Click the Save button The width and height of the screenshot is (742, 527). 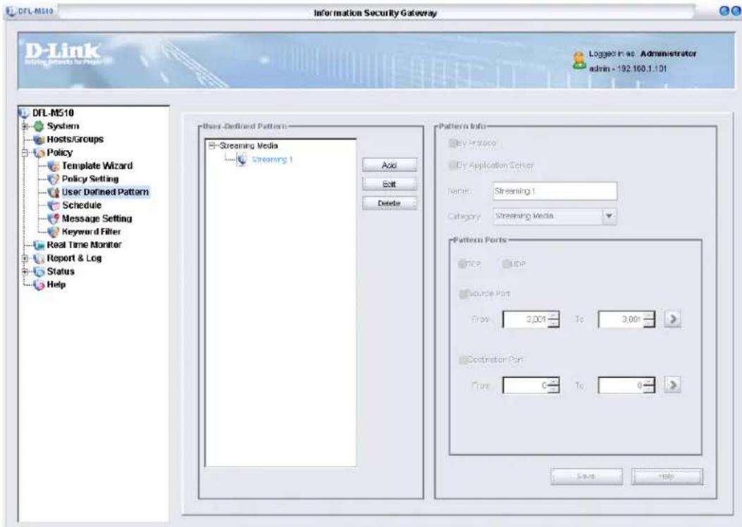pyautogui.click(x=586, y=476)
